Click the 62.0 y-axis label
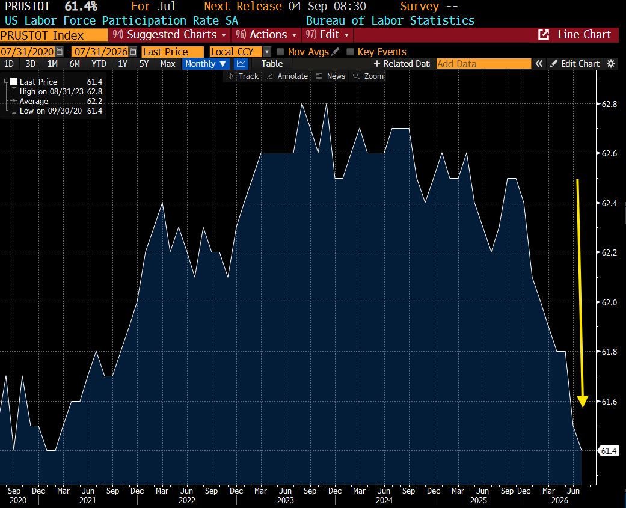Screen dimensions: 626x508 (x=609, y=302)
